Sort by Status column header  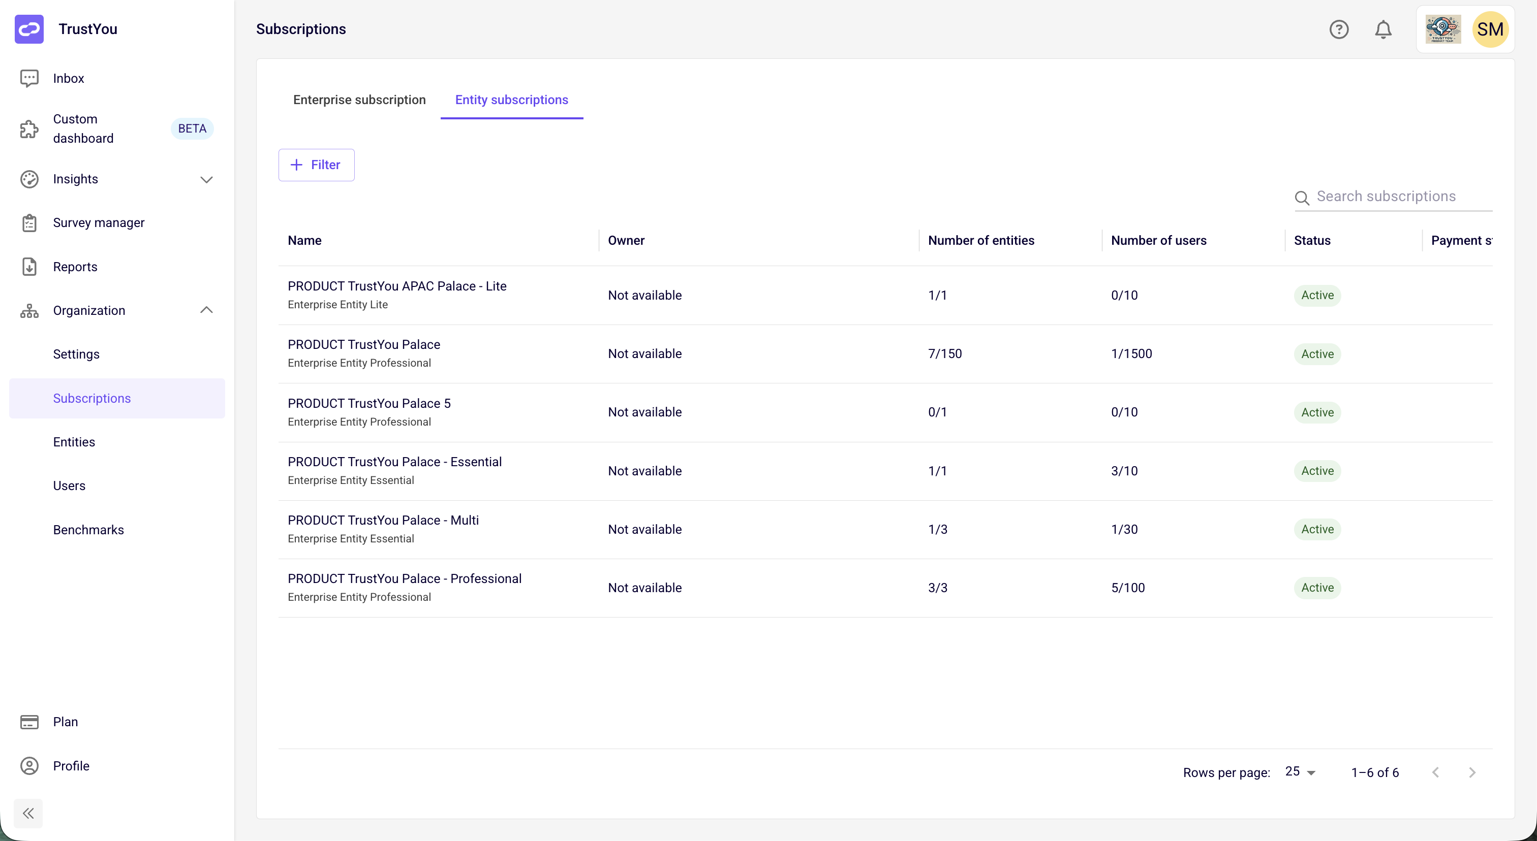point(1312,241)
